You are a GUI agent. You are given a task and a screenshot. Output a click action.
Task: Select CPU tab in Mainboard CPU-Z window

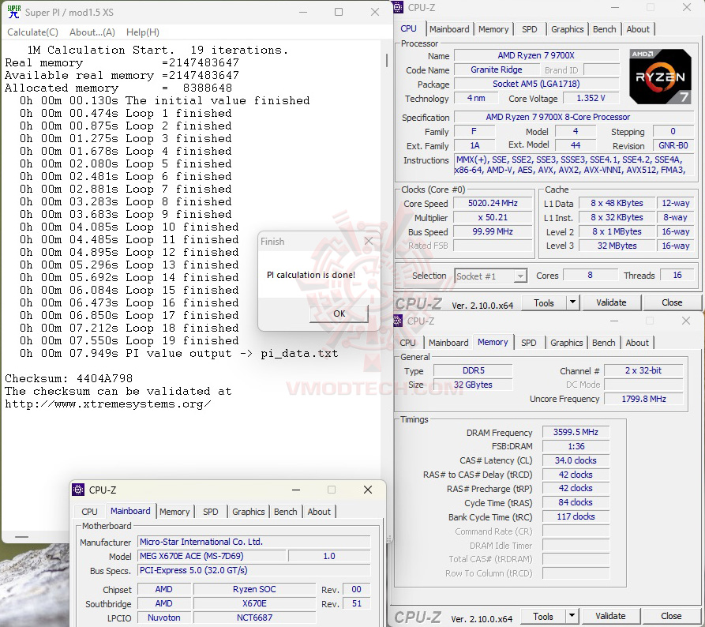coord(89,512)
